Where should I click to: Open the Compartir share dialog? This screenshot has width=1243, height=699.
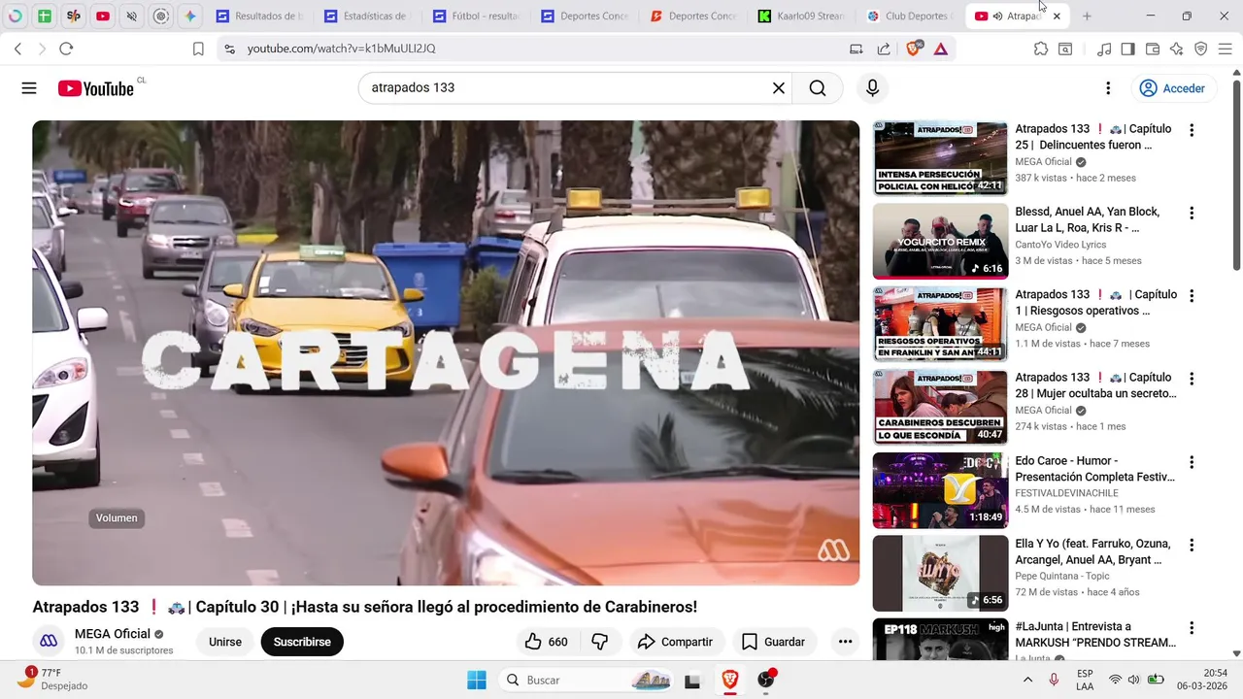pyautogui.click(x=676, y=642)
